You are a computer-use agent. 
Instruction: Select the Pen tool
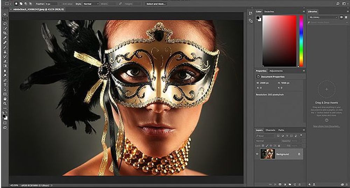[5, 80]
